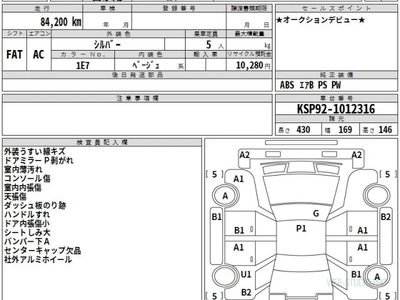Click the リサイクル預託金 header
400x300 pixels.
coord(249,54)
